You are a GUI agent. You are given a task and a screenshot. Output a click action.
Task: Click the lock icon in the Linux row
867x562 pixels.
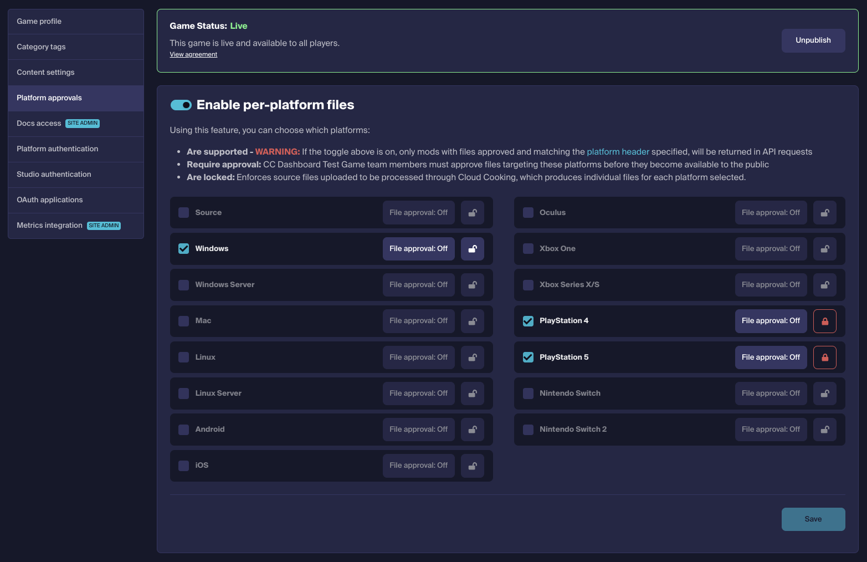point(473,357)
